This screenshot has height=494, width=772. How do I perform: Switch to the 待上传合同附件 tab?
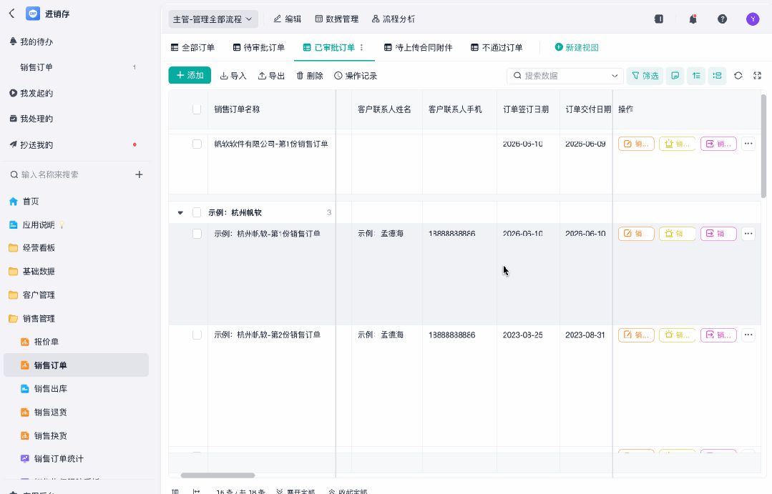point(418,48)
